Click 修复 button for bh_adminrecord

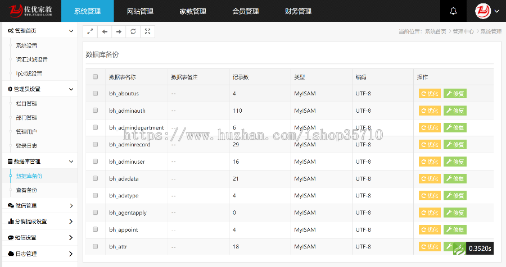pos(455,145)
